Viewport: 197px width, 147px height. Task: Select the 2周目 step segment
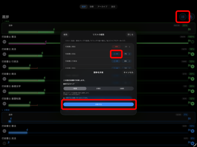[98, 88]
